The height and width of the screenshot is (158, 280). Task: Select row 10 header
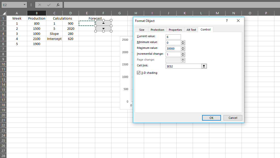click(x=3, y=64)
